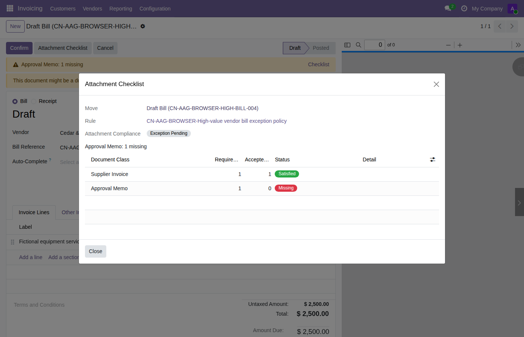Select the Receipt radio option

34,101
